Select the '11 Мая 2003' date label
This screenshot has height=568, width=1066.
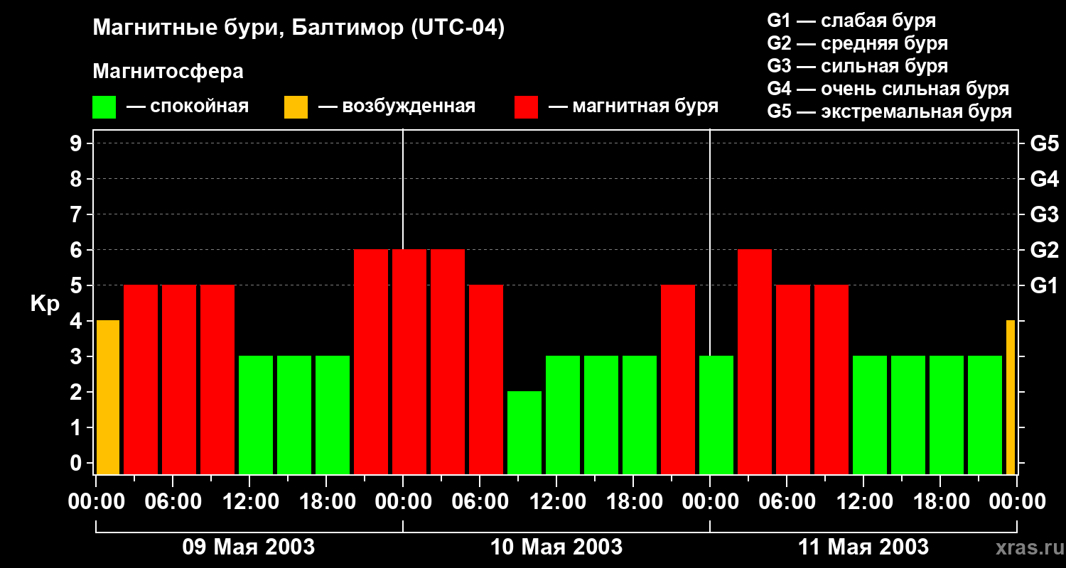(863, 547)
